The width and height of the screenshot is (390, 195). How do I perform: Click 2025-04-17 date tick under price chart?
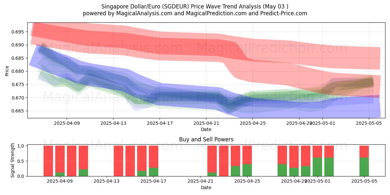point(160,123)
